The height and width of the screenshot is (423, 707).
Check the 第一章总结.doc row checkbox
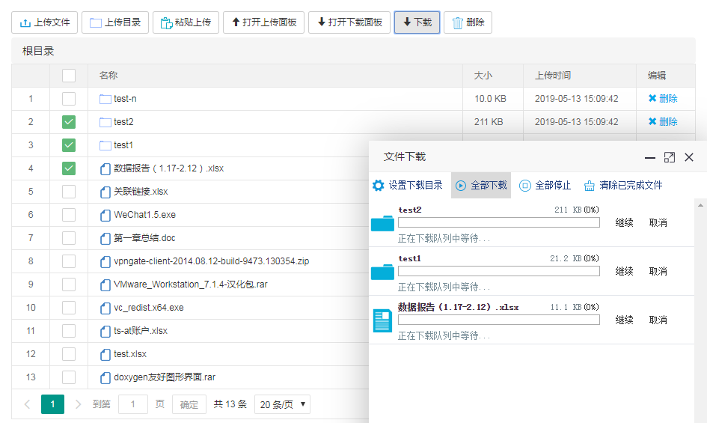69,238
